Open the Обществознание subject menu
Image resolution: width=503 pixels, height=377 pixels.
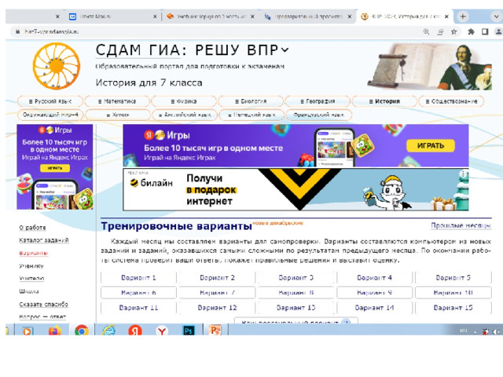pyautogui.click(x=451, y=101)
